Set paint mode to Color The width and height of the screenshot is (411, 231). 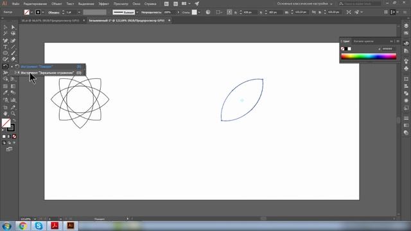point(4,137)
